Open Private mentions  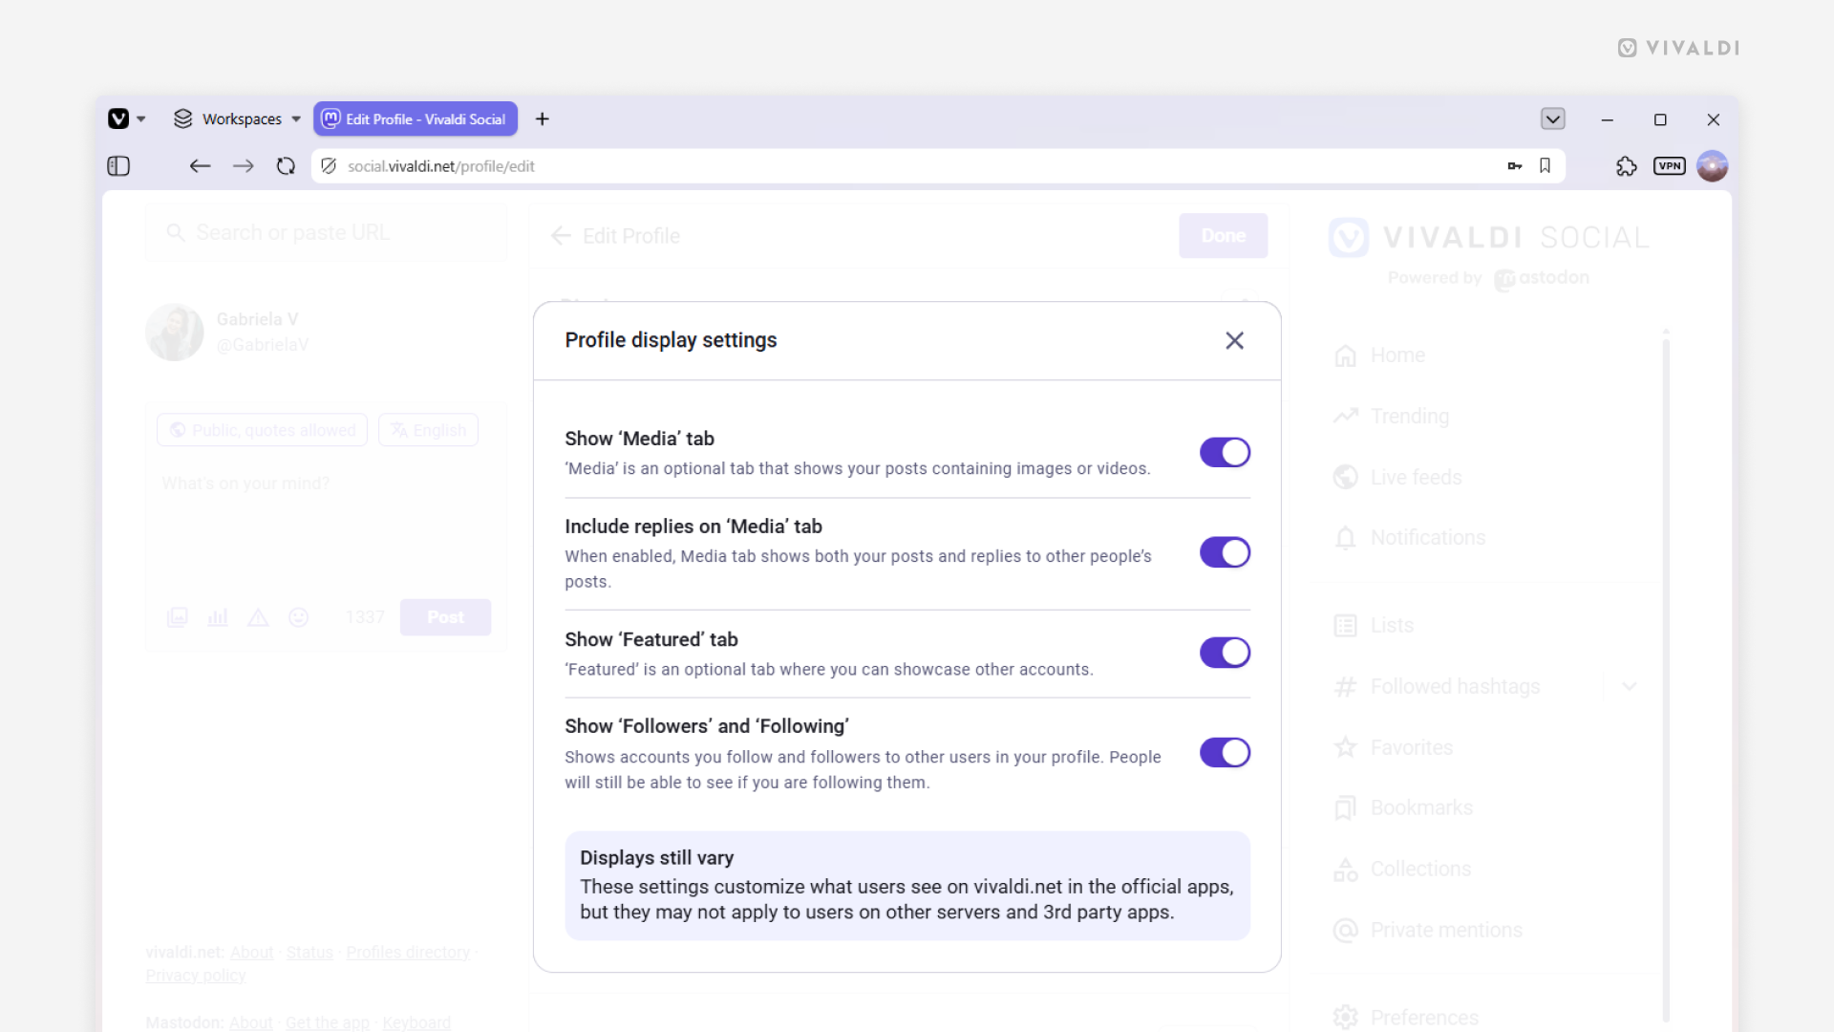1428,931
